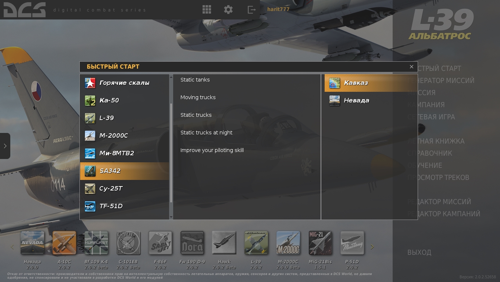The height and width of the screenshot is (282, 500).
Task: Click the DCS logo
Action: tap(24, 10)
